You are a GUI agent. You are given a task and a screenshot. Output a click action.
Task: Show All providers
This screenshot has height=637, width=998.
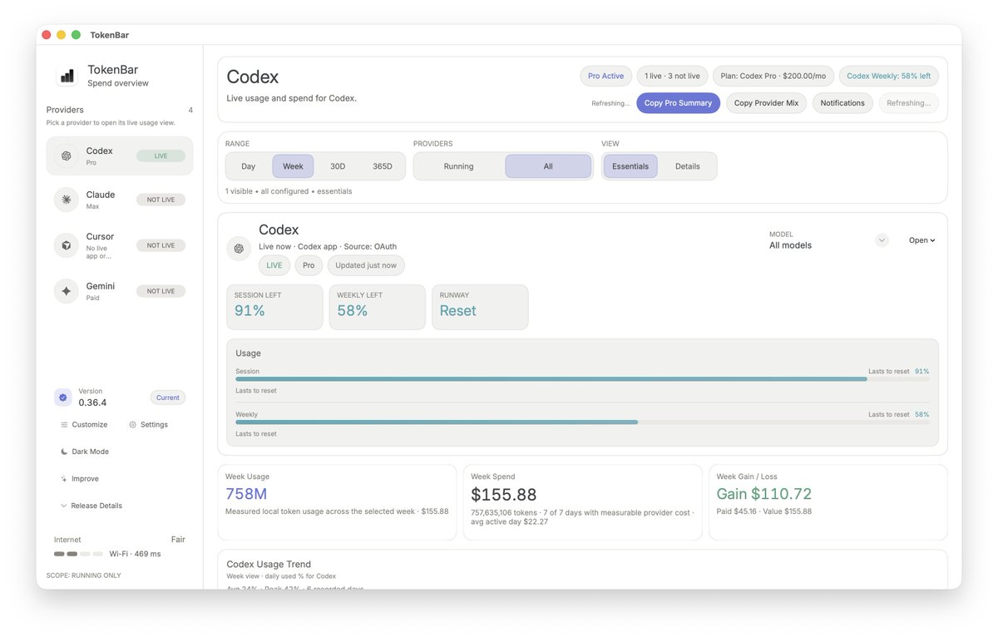548,166
